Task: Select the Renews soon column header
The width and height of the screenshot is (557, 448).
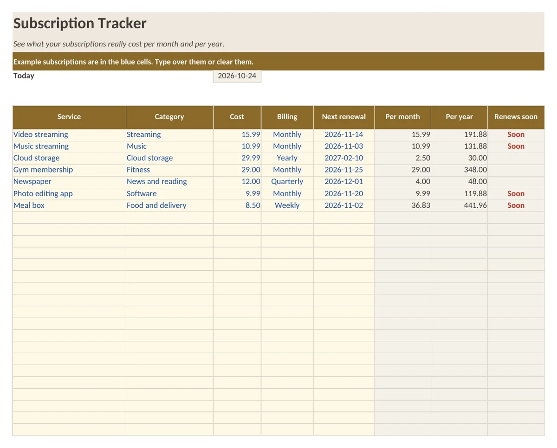Action: pos(516,117)
